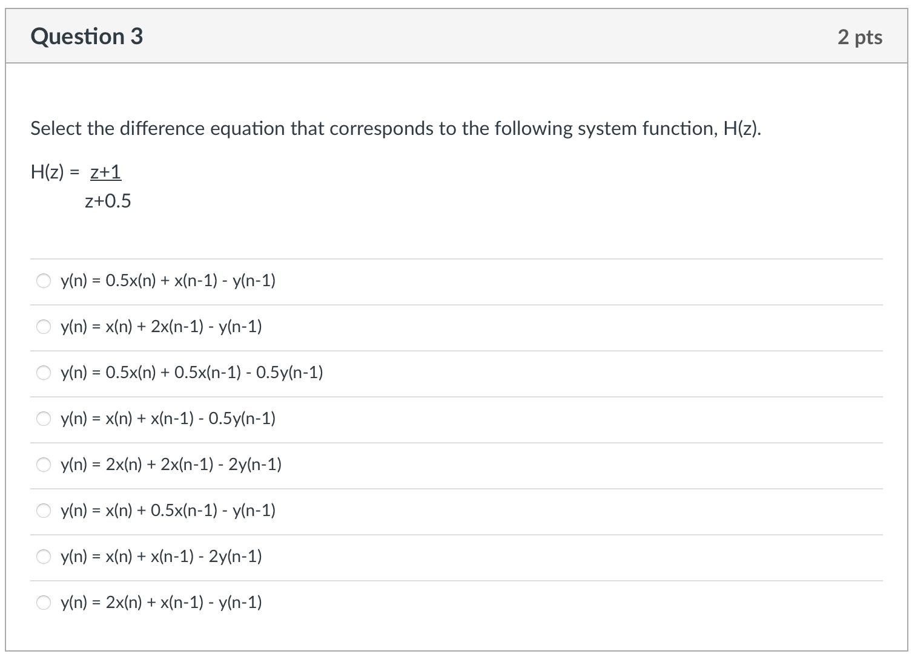This screenshot has height=657, width=912.
Task: Click the last answer option text
Action: coord(160,602)
